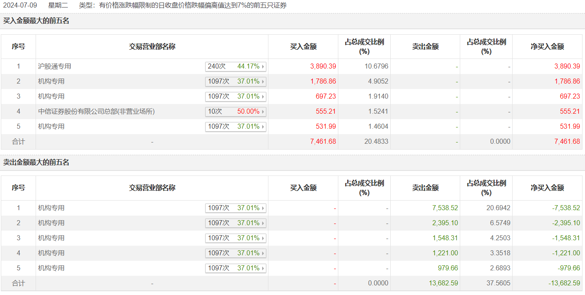
Task: Open 机构专用 link in the 531.99 buy row
Action: 51,127
